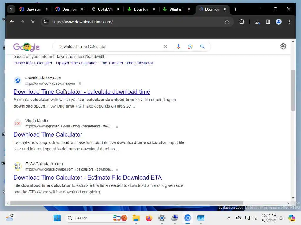The width and height of the screenshot is (301, 225).
Task: Close the active Download tab
Action: click(x=225, y=9)
